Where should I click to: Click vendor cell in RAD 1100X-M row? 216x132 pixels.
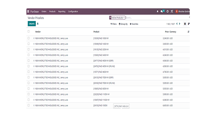point(52,94)
